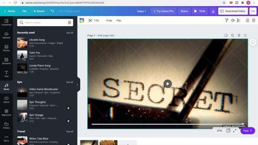
Task: Trim video with scissors 7.0s
Action: [94, 21]
